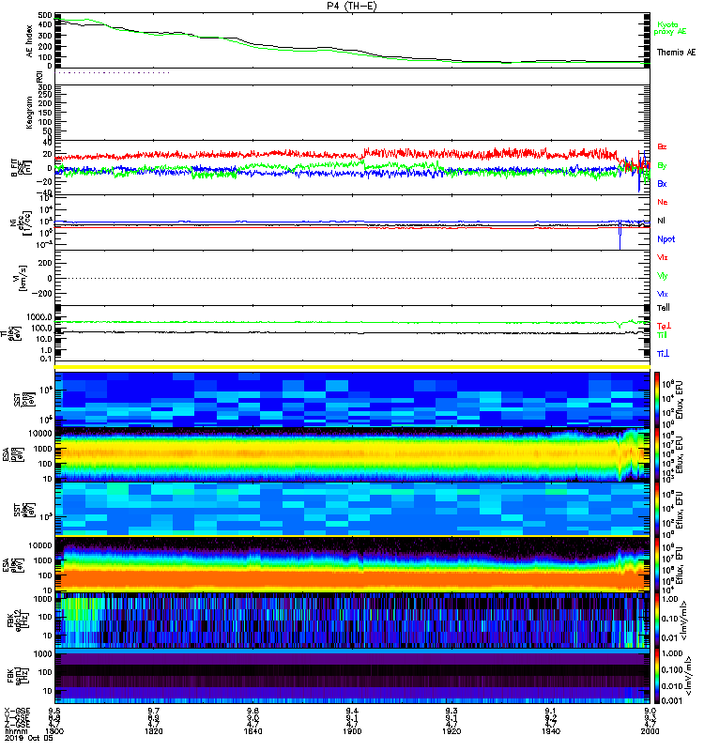Click the 1920 time tick label
Viewport: 704px width, 751px height.
click(451, 731)
